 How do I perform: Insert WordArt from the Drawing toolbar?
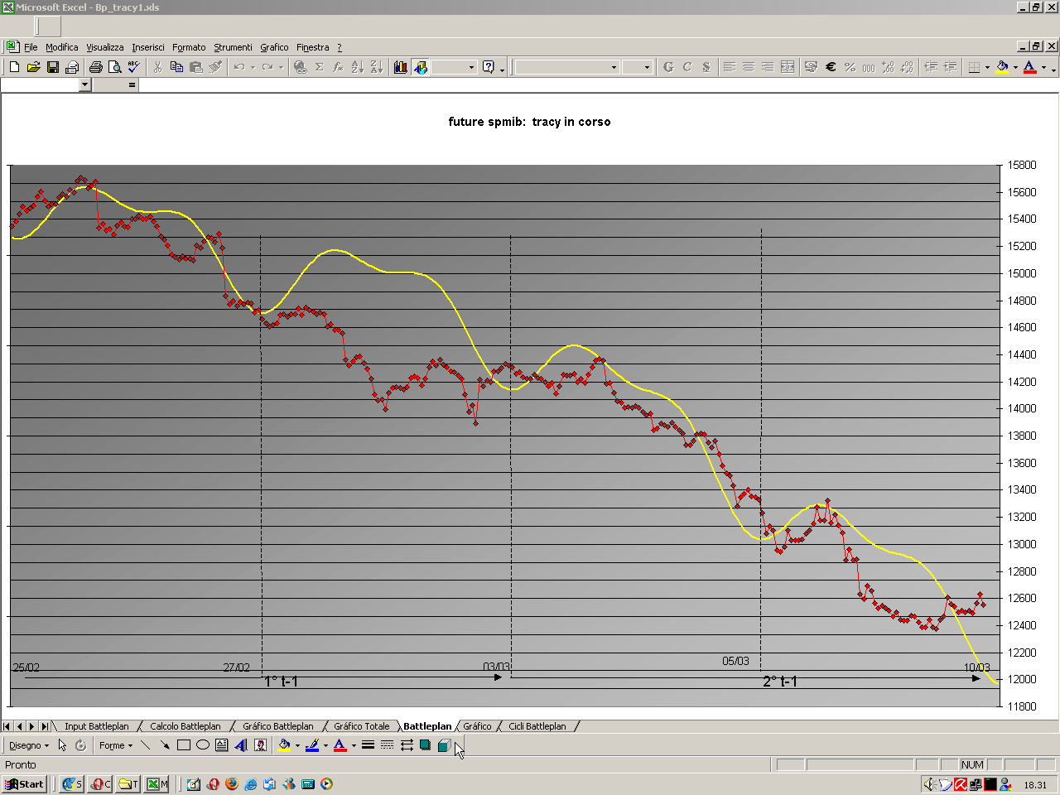[x=241, y=745]
